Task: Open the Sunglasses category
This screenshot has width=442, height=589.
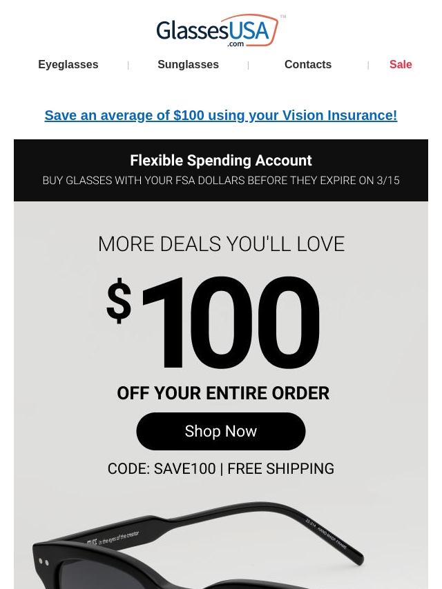Action: point(188,65)
